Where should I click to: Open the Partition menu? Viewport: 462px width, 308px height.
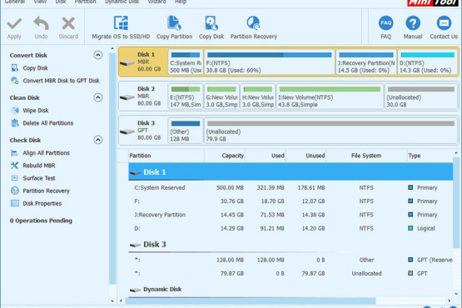tap(85, 2)
